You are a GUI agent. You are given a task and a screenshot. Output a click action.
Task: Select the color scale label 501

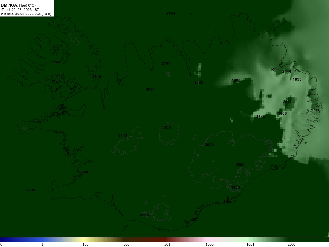[167, 244]
